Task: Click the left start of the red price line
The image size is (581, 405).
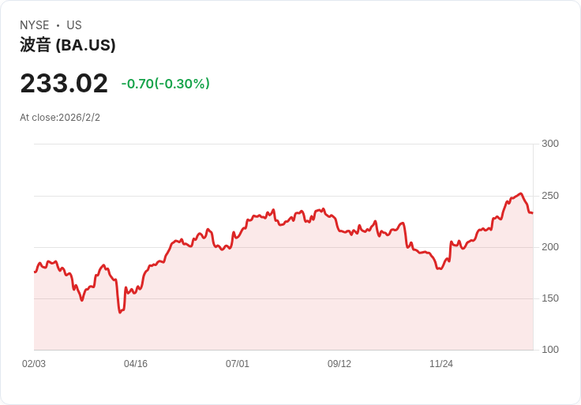Action: (35, 272)
